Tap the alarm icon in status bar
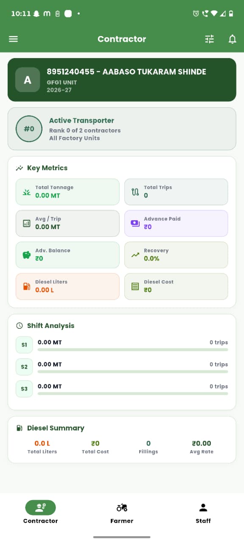The width and height of the screenshot is (244, 543). (196, 14)
